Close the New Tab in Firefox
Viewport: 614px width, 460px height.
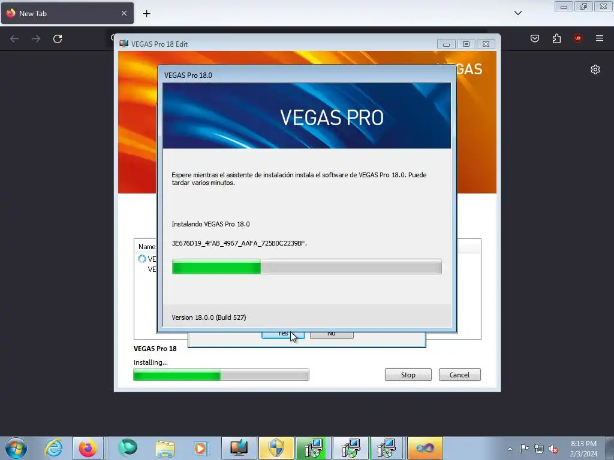[124, 13]
